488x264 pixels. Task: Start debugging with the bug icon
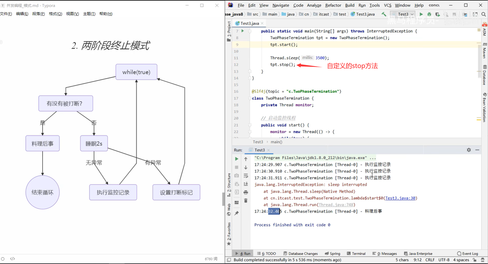coord(429,14)
